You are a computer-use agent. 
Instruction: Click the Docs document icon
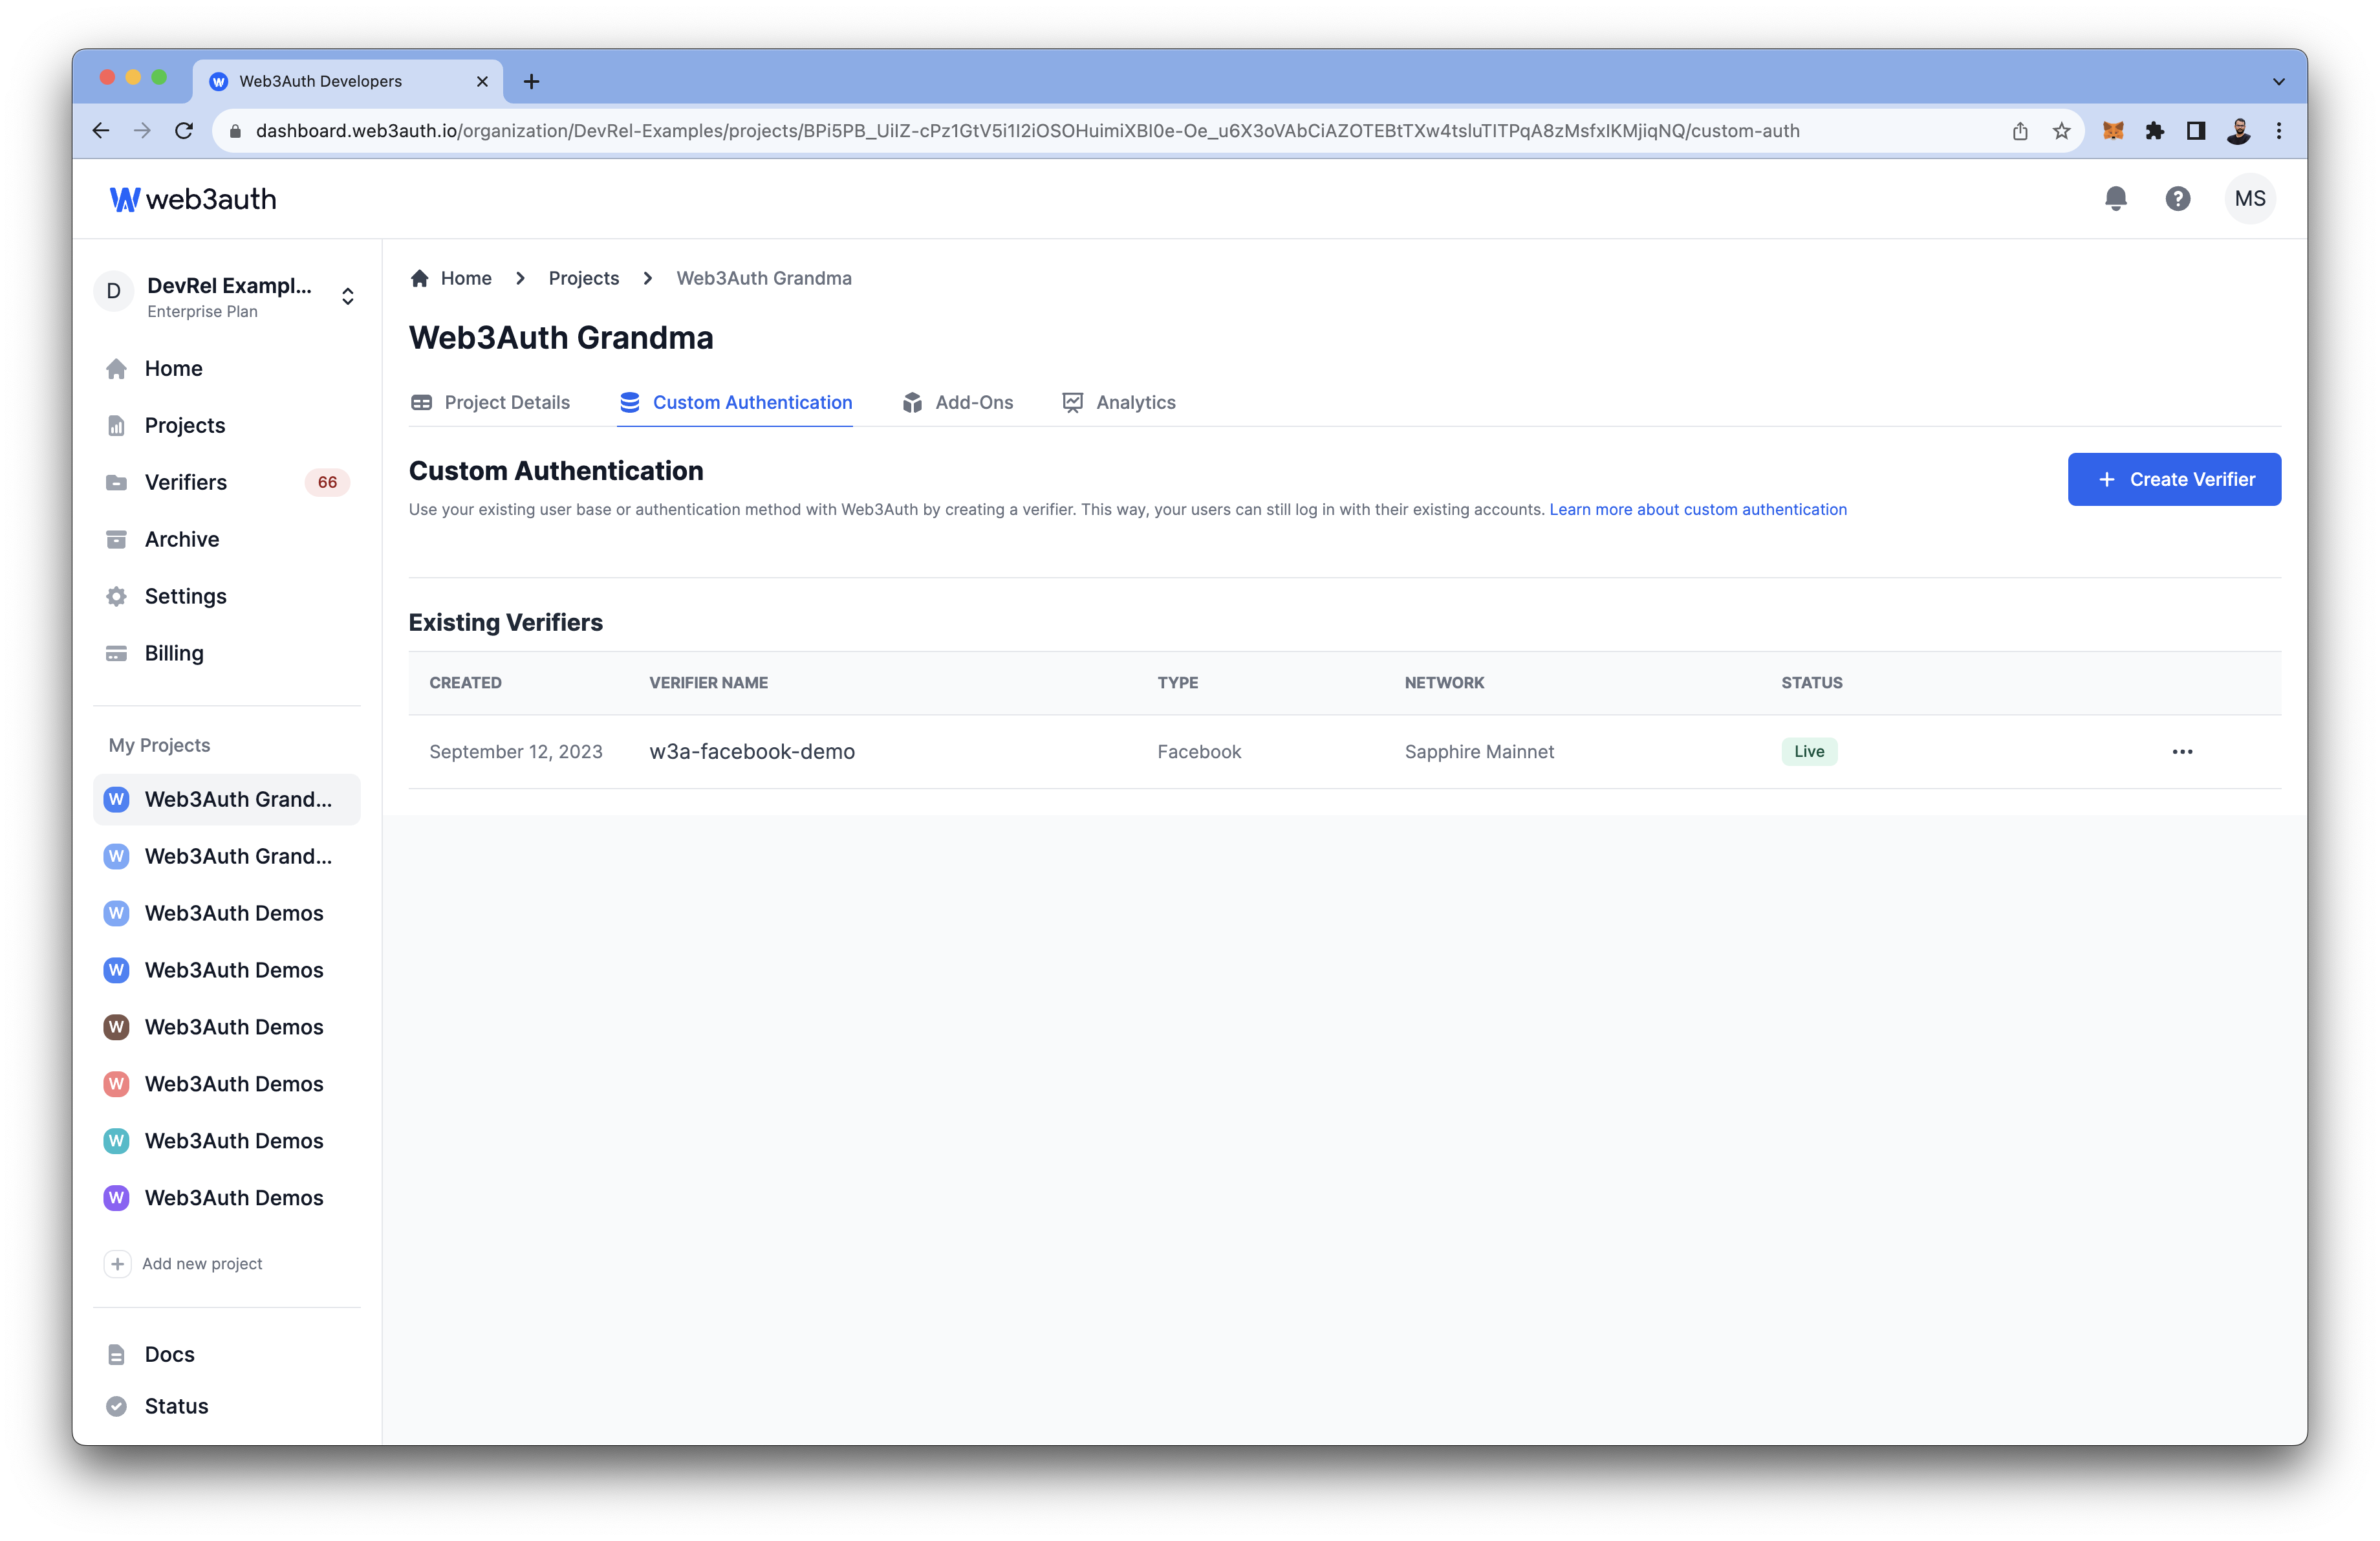[x=116, y=1354]
